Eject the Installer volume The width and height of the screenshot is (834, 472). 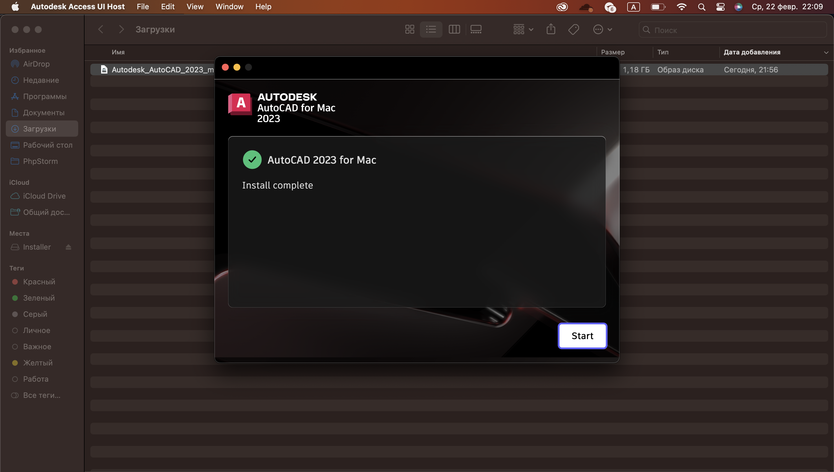(x=68, y=247)
